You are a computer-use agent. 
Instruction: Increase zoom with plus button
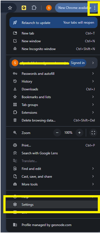pyautogui.click(x=79, y=133)
